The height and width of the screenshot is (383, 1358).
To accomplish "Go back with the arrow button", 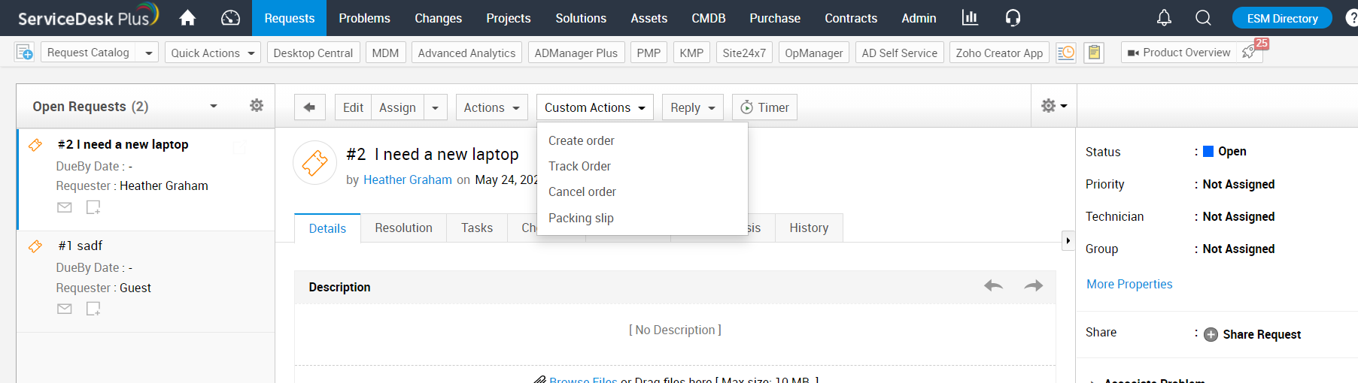I will [x=309, y=107].
